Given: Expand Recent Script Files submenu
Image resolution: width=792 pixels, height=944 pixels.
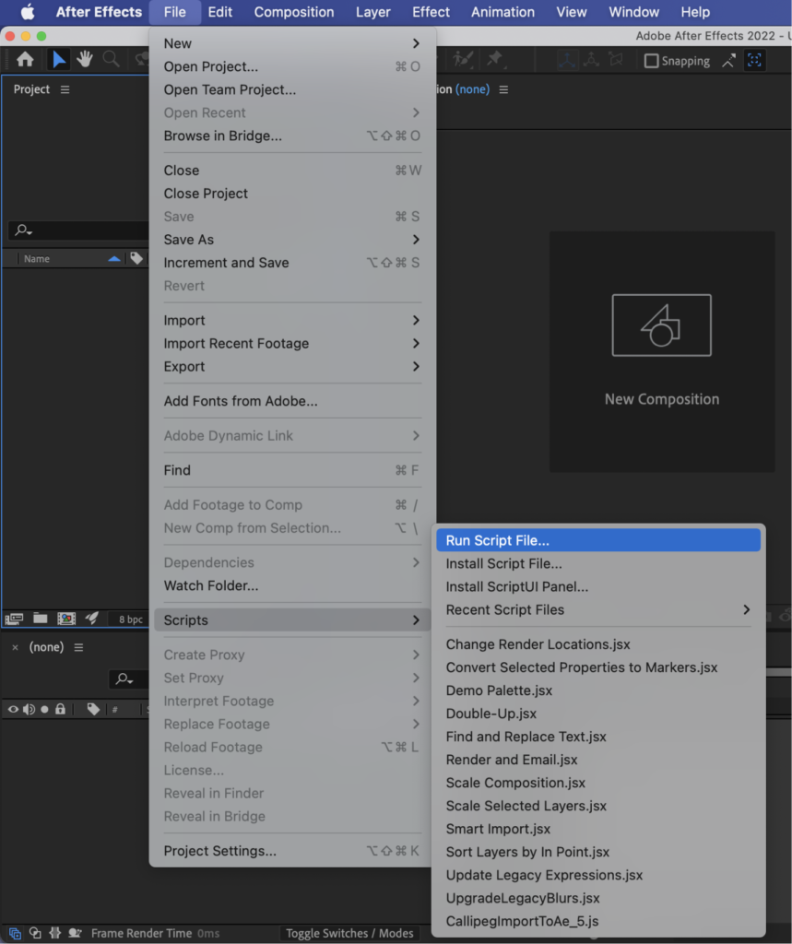Looking at the screenshot, I should [598, 610].
